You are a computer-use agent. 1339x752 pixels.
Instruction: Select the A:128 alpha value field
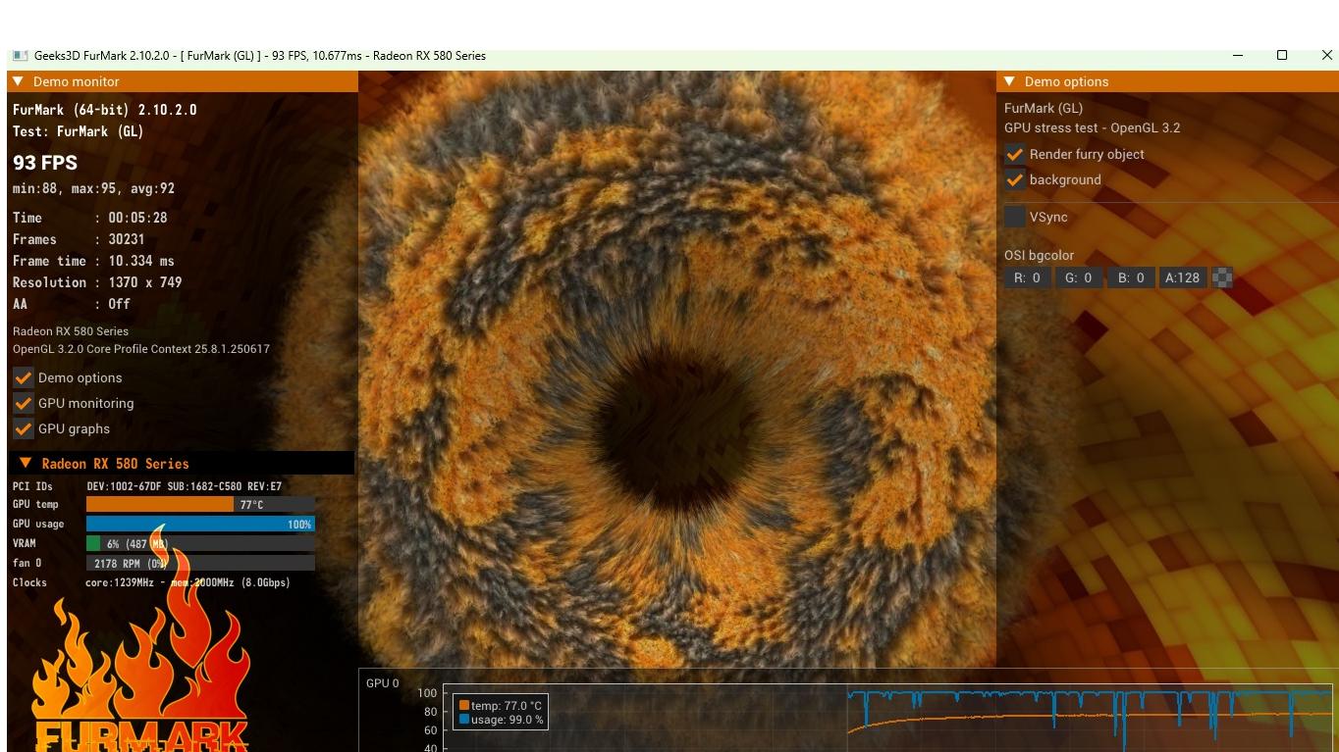click(1182, 277)
